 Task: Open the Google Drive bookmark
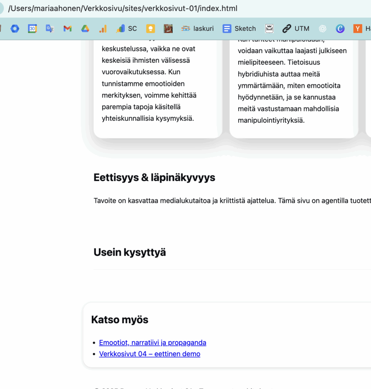point(85,28)
